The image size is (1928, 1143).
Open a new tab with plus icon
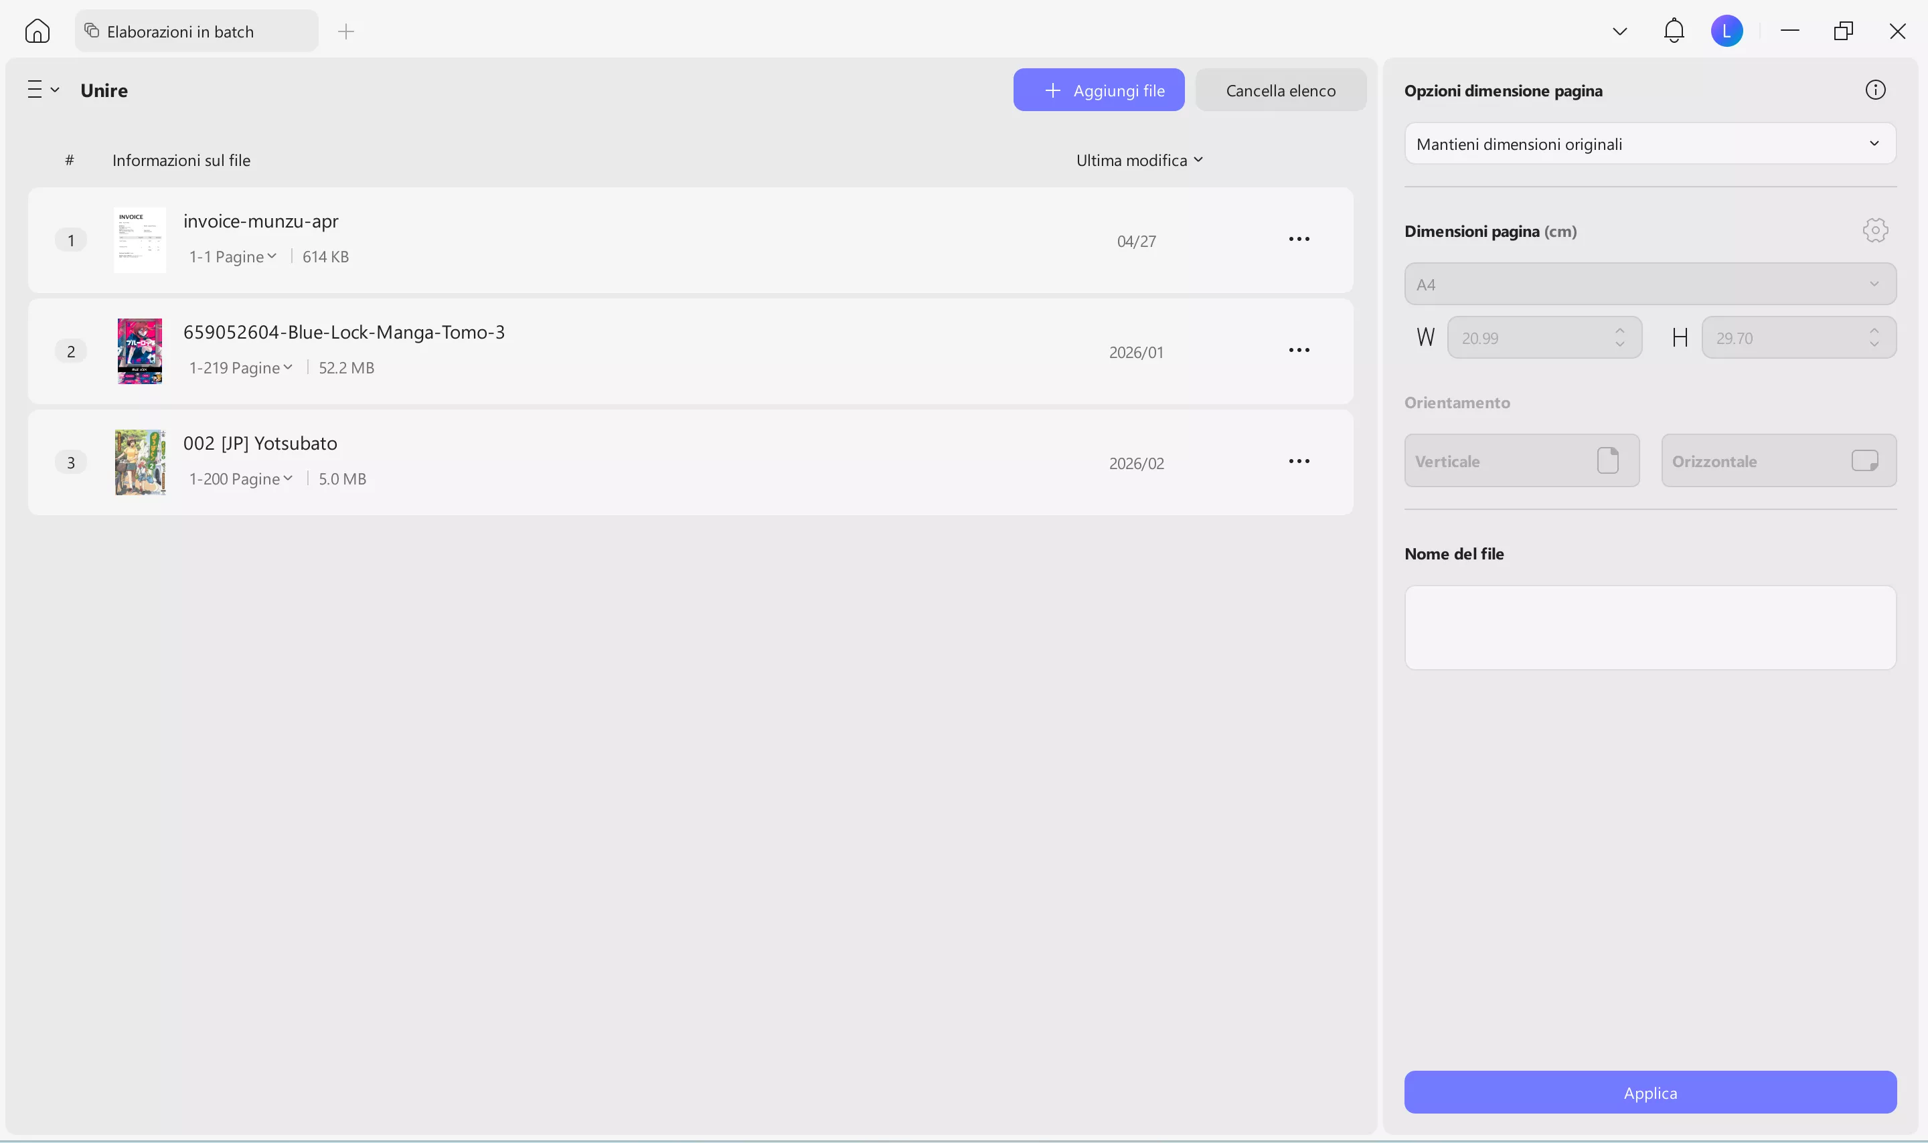(346, 31)
